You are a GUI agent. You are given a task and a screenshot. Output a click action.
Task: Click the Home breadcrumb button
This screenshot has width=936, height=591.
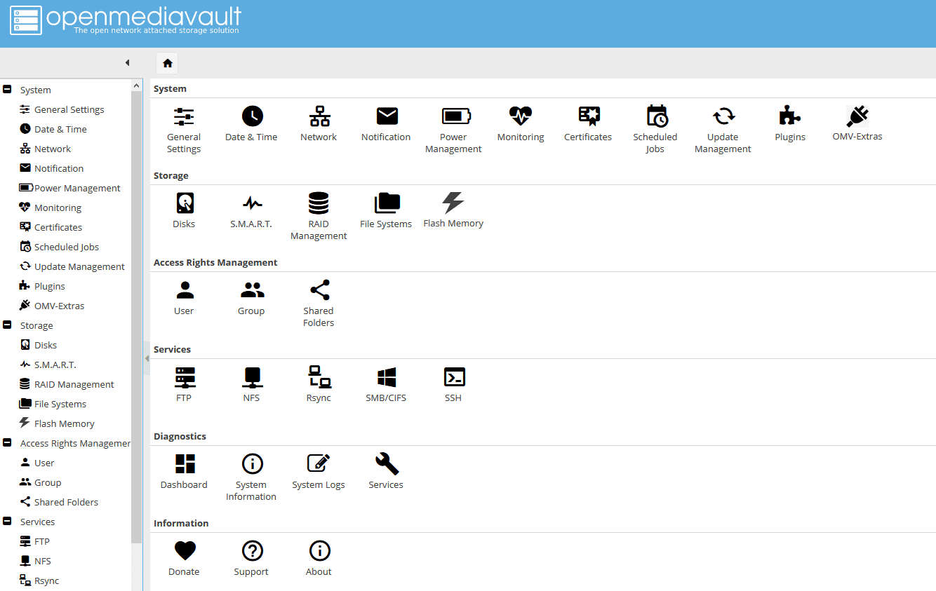[167, 63]
